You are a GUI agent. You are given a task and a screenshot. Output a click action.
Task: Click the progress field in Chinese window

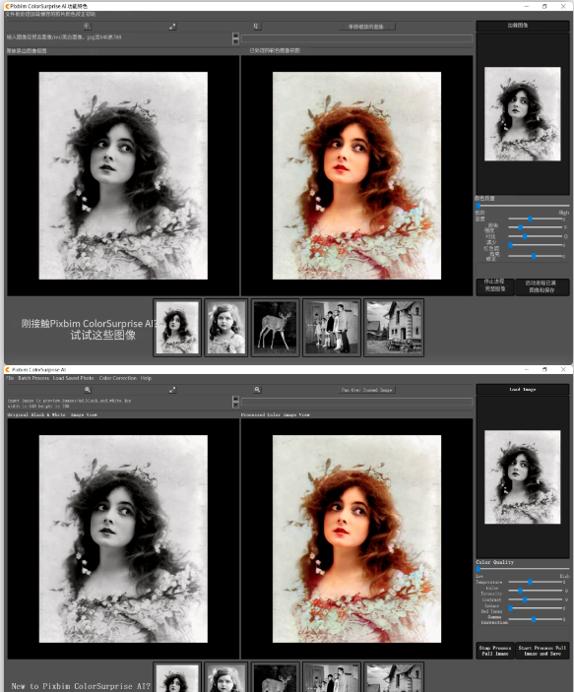(x=356, y=38)
